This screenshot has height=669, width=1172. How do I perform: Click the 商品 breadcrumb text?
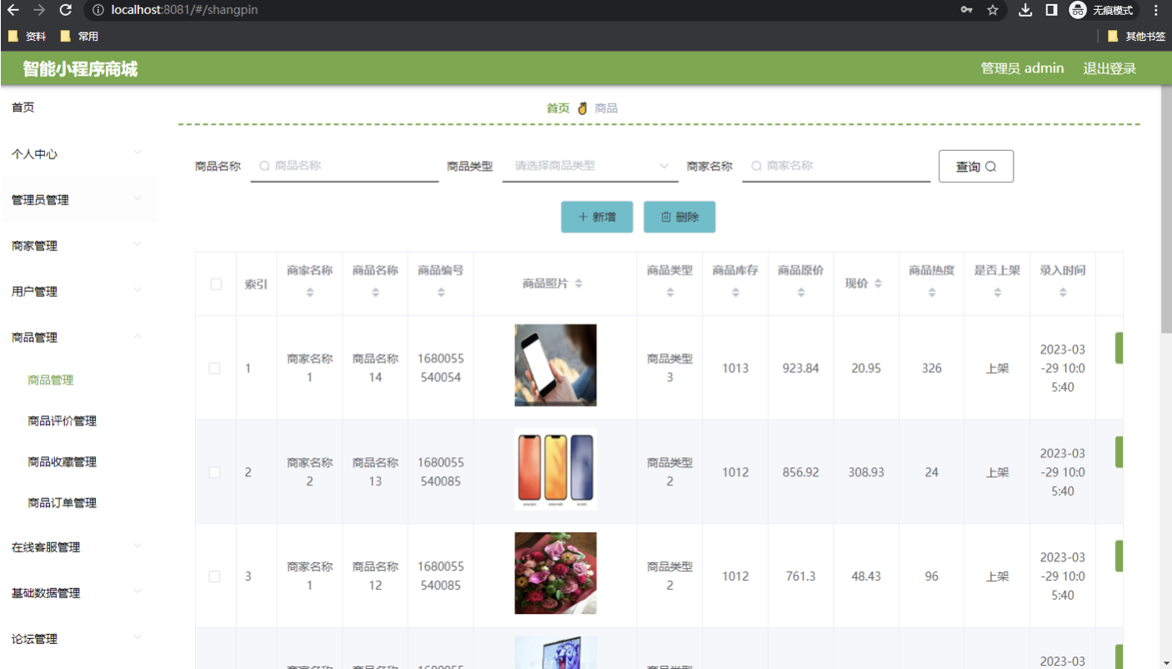click(606, 108)
